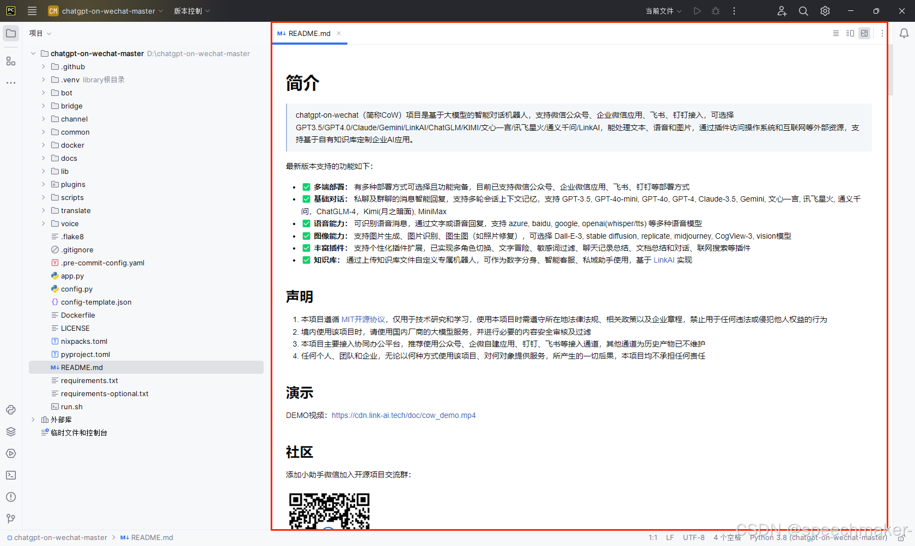Screen dimensions: 915x546
Task: Open the Python Console tool window
Action: 11,410
